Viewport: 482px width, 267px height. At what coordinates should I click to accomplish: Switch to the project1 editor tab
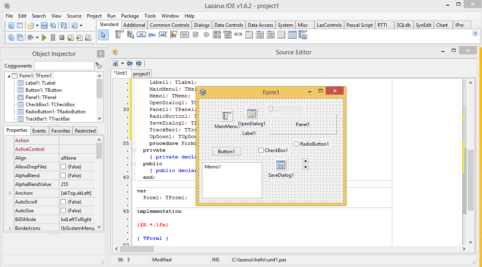coord(142,74)
